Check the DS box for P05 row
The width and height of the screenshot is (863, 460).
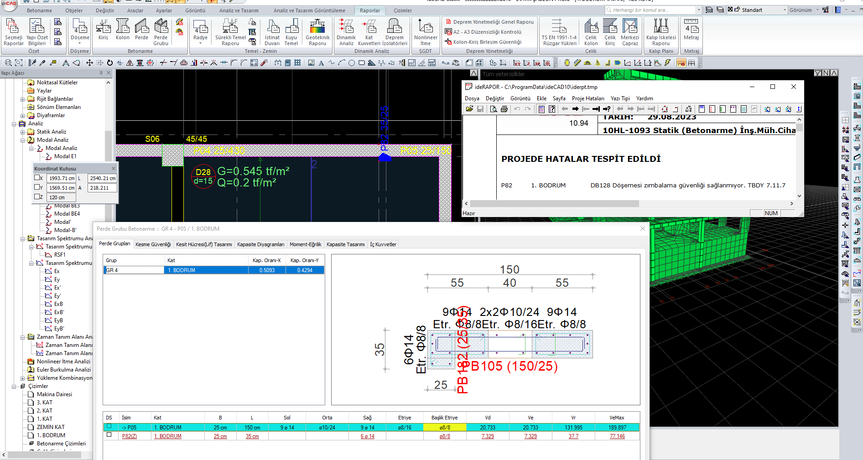[109, 427]
